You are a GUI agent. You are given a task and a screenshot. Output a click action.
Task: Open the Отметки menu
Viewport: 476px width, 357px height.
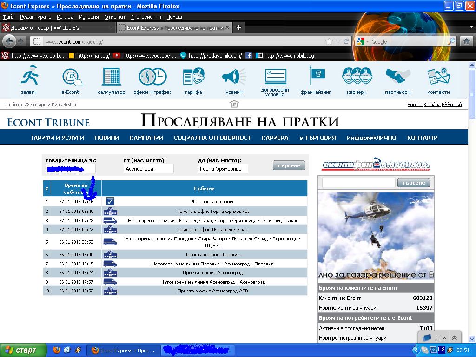click(x=114, y=17)
